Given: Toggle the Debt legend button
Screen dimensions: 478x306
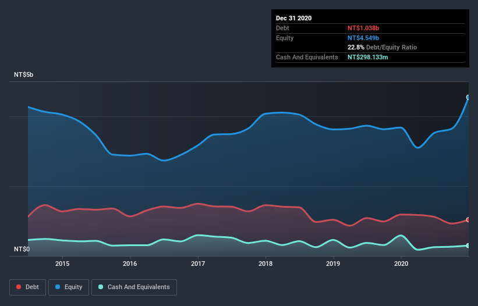Looking at the screenshot, I should tap(27, 287).
